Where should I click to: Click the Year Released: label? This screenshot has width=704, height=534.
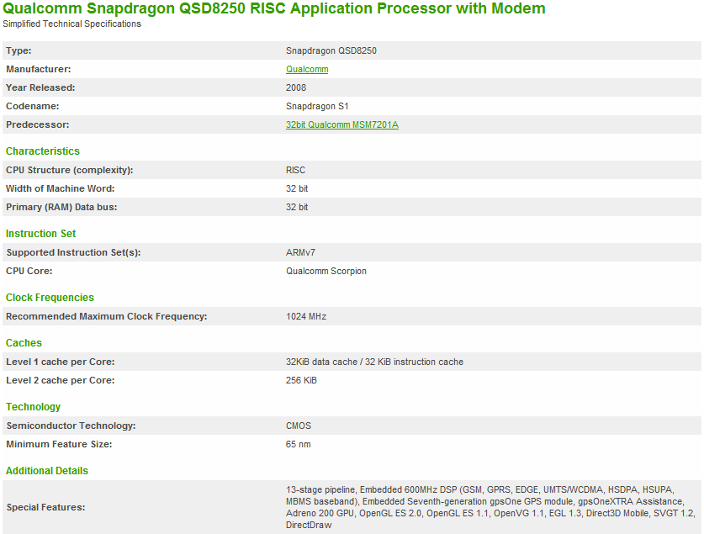click(40, 87)
